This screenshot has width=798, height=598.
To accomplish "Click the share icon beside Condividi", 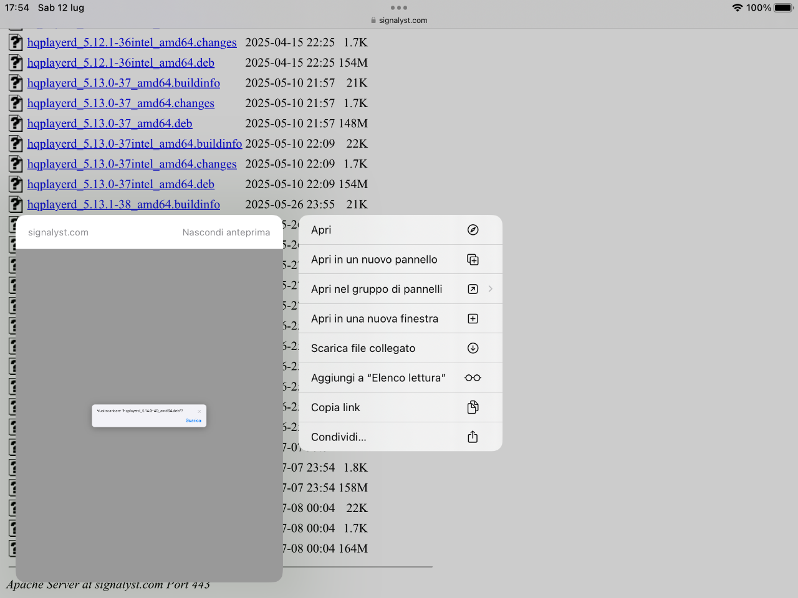I will click(473, 437).
